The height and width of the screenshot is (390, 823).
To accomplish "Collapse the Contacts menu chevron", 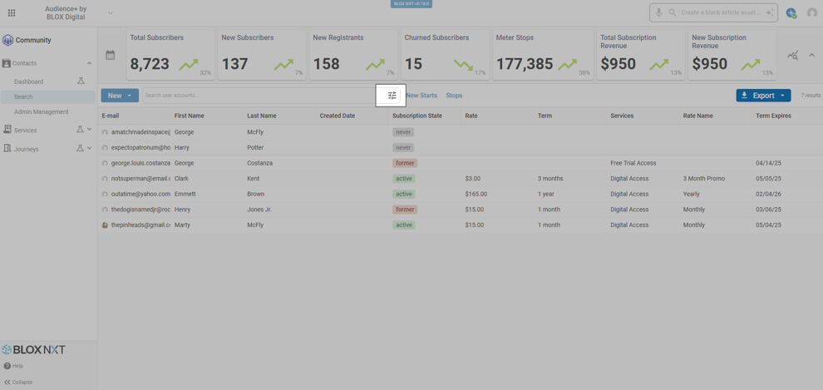I will point(89,63).
